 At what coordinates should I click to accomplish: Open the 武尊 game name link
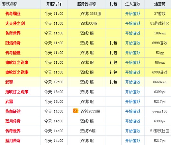click(9, 82)
